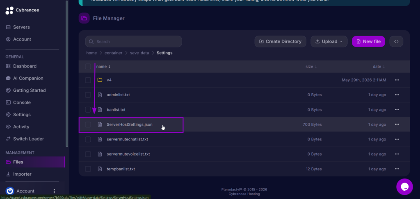Open servermutechatlist.txt file

(127, 139)
